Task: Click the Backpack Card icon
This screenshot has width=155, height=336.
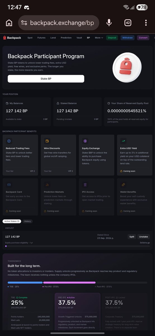Action: click(x=9, y=185)
